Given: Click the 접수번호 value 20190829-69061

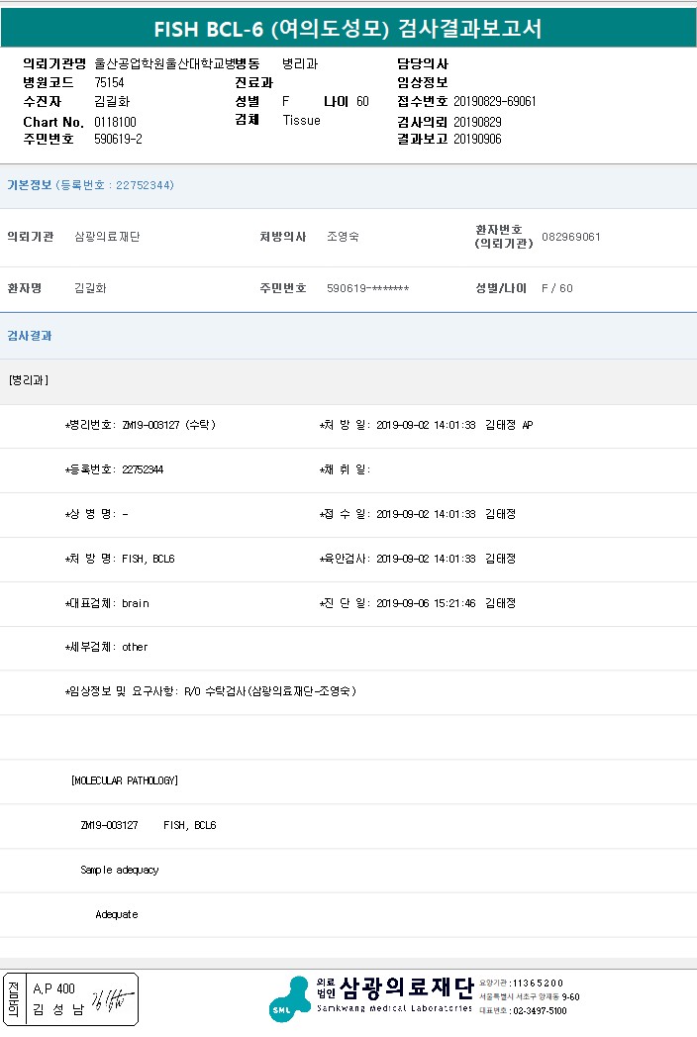Looking at the screenshot, I should point(495,102).
